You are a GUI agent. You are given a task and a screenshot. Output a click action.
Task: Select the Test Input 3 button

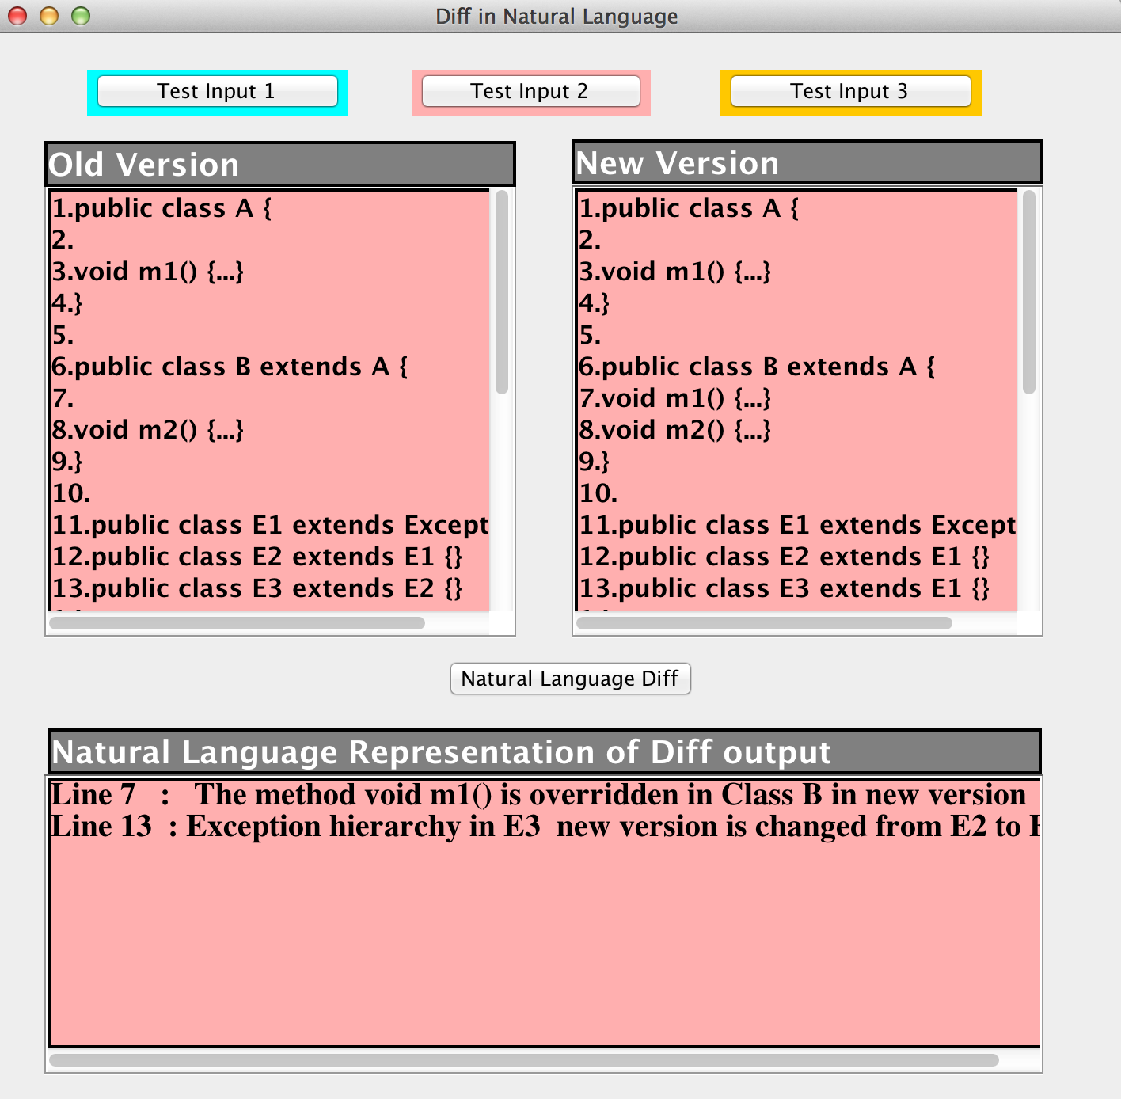(849, 91)
